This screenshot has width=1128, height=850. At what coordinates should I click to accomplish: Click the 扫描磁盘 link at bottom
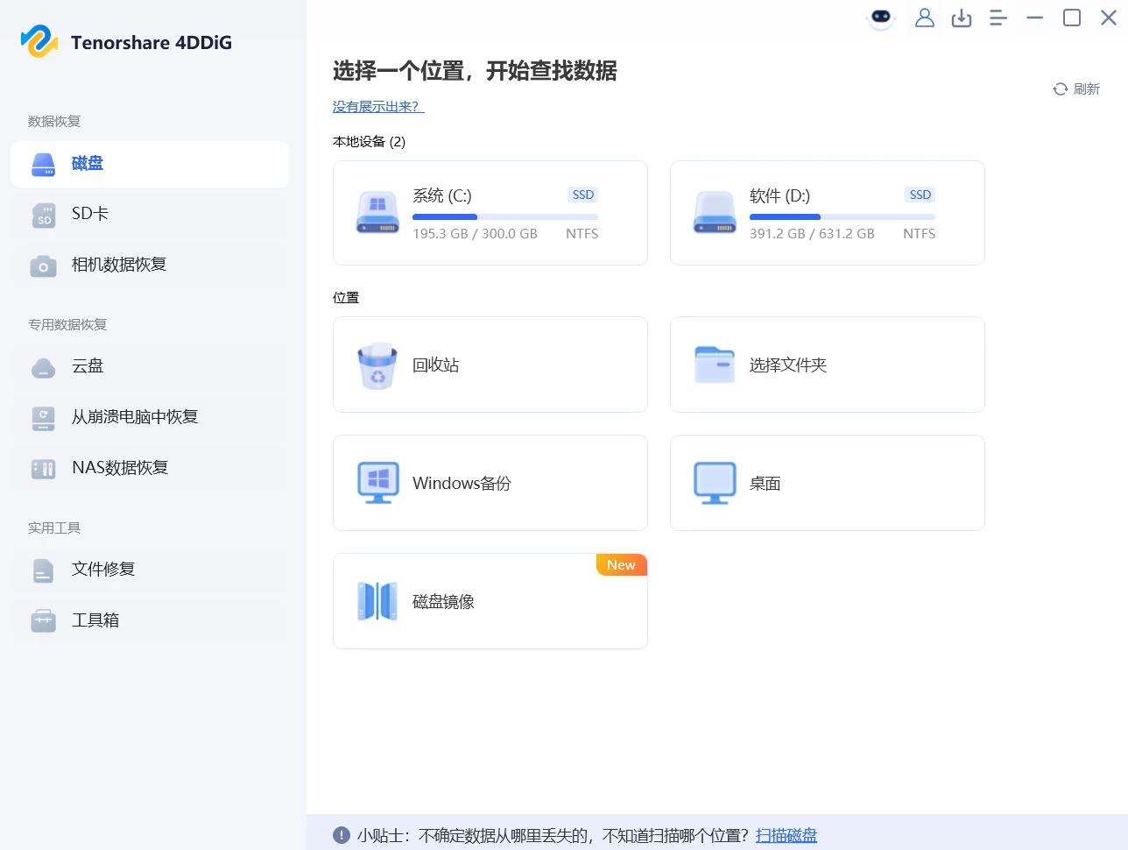click(786, 835)
